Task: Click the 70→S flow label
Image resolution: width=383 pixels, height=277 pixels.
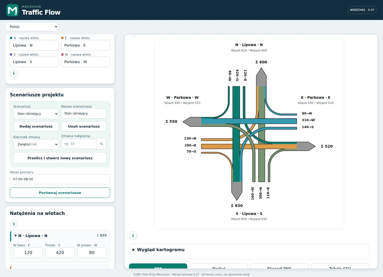Action: 191,152
